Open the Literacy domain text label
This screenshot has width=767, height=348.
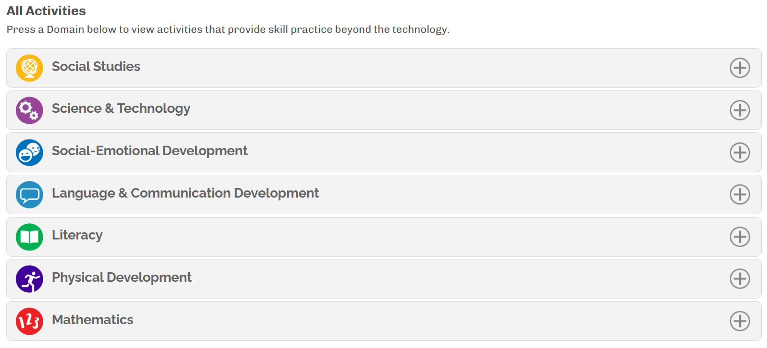pyautogui.click(x=77, y=236)
